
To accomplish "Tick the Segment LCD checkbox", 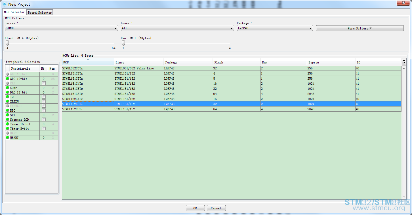I will 44,120.
